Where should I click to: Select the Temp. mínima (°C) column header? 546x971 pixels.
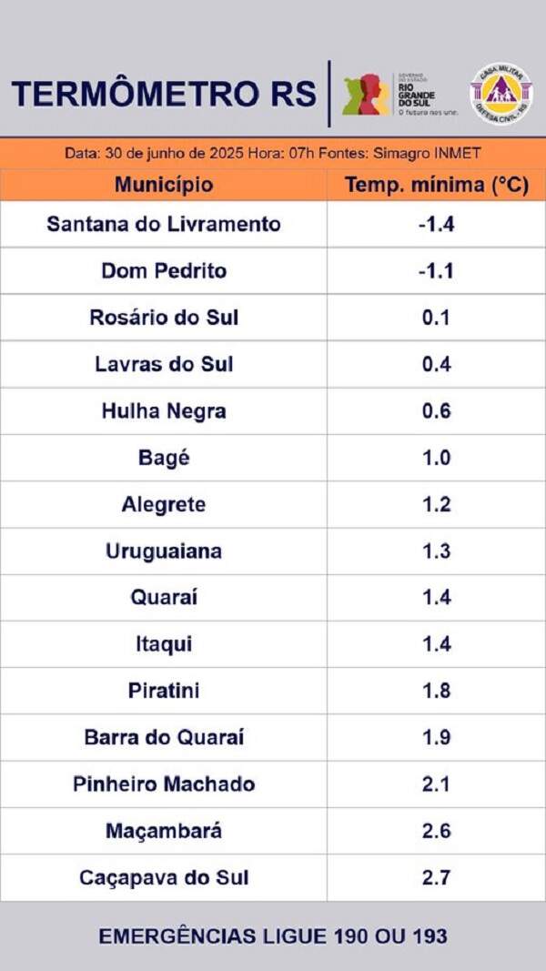pos(437,185)
